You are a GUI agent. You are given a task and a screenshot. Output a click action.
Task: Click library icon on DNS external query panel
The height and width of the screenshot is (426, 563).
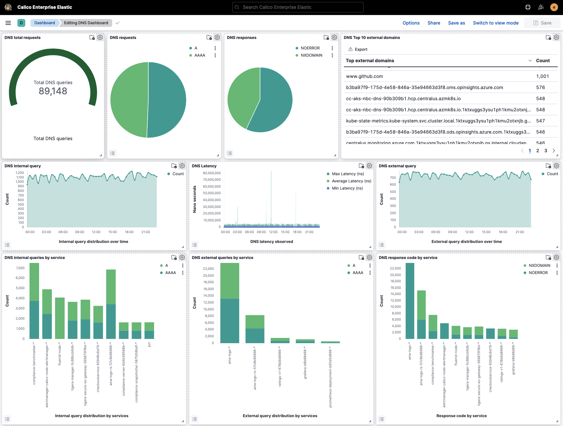coord(549,166)
